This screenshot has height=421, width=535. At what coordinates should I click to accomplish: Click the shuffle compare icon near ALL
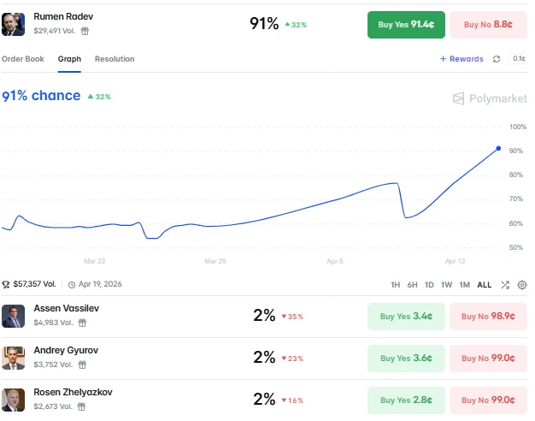coord(505,285)
